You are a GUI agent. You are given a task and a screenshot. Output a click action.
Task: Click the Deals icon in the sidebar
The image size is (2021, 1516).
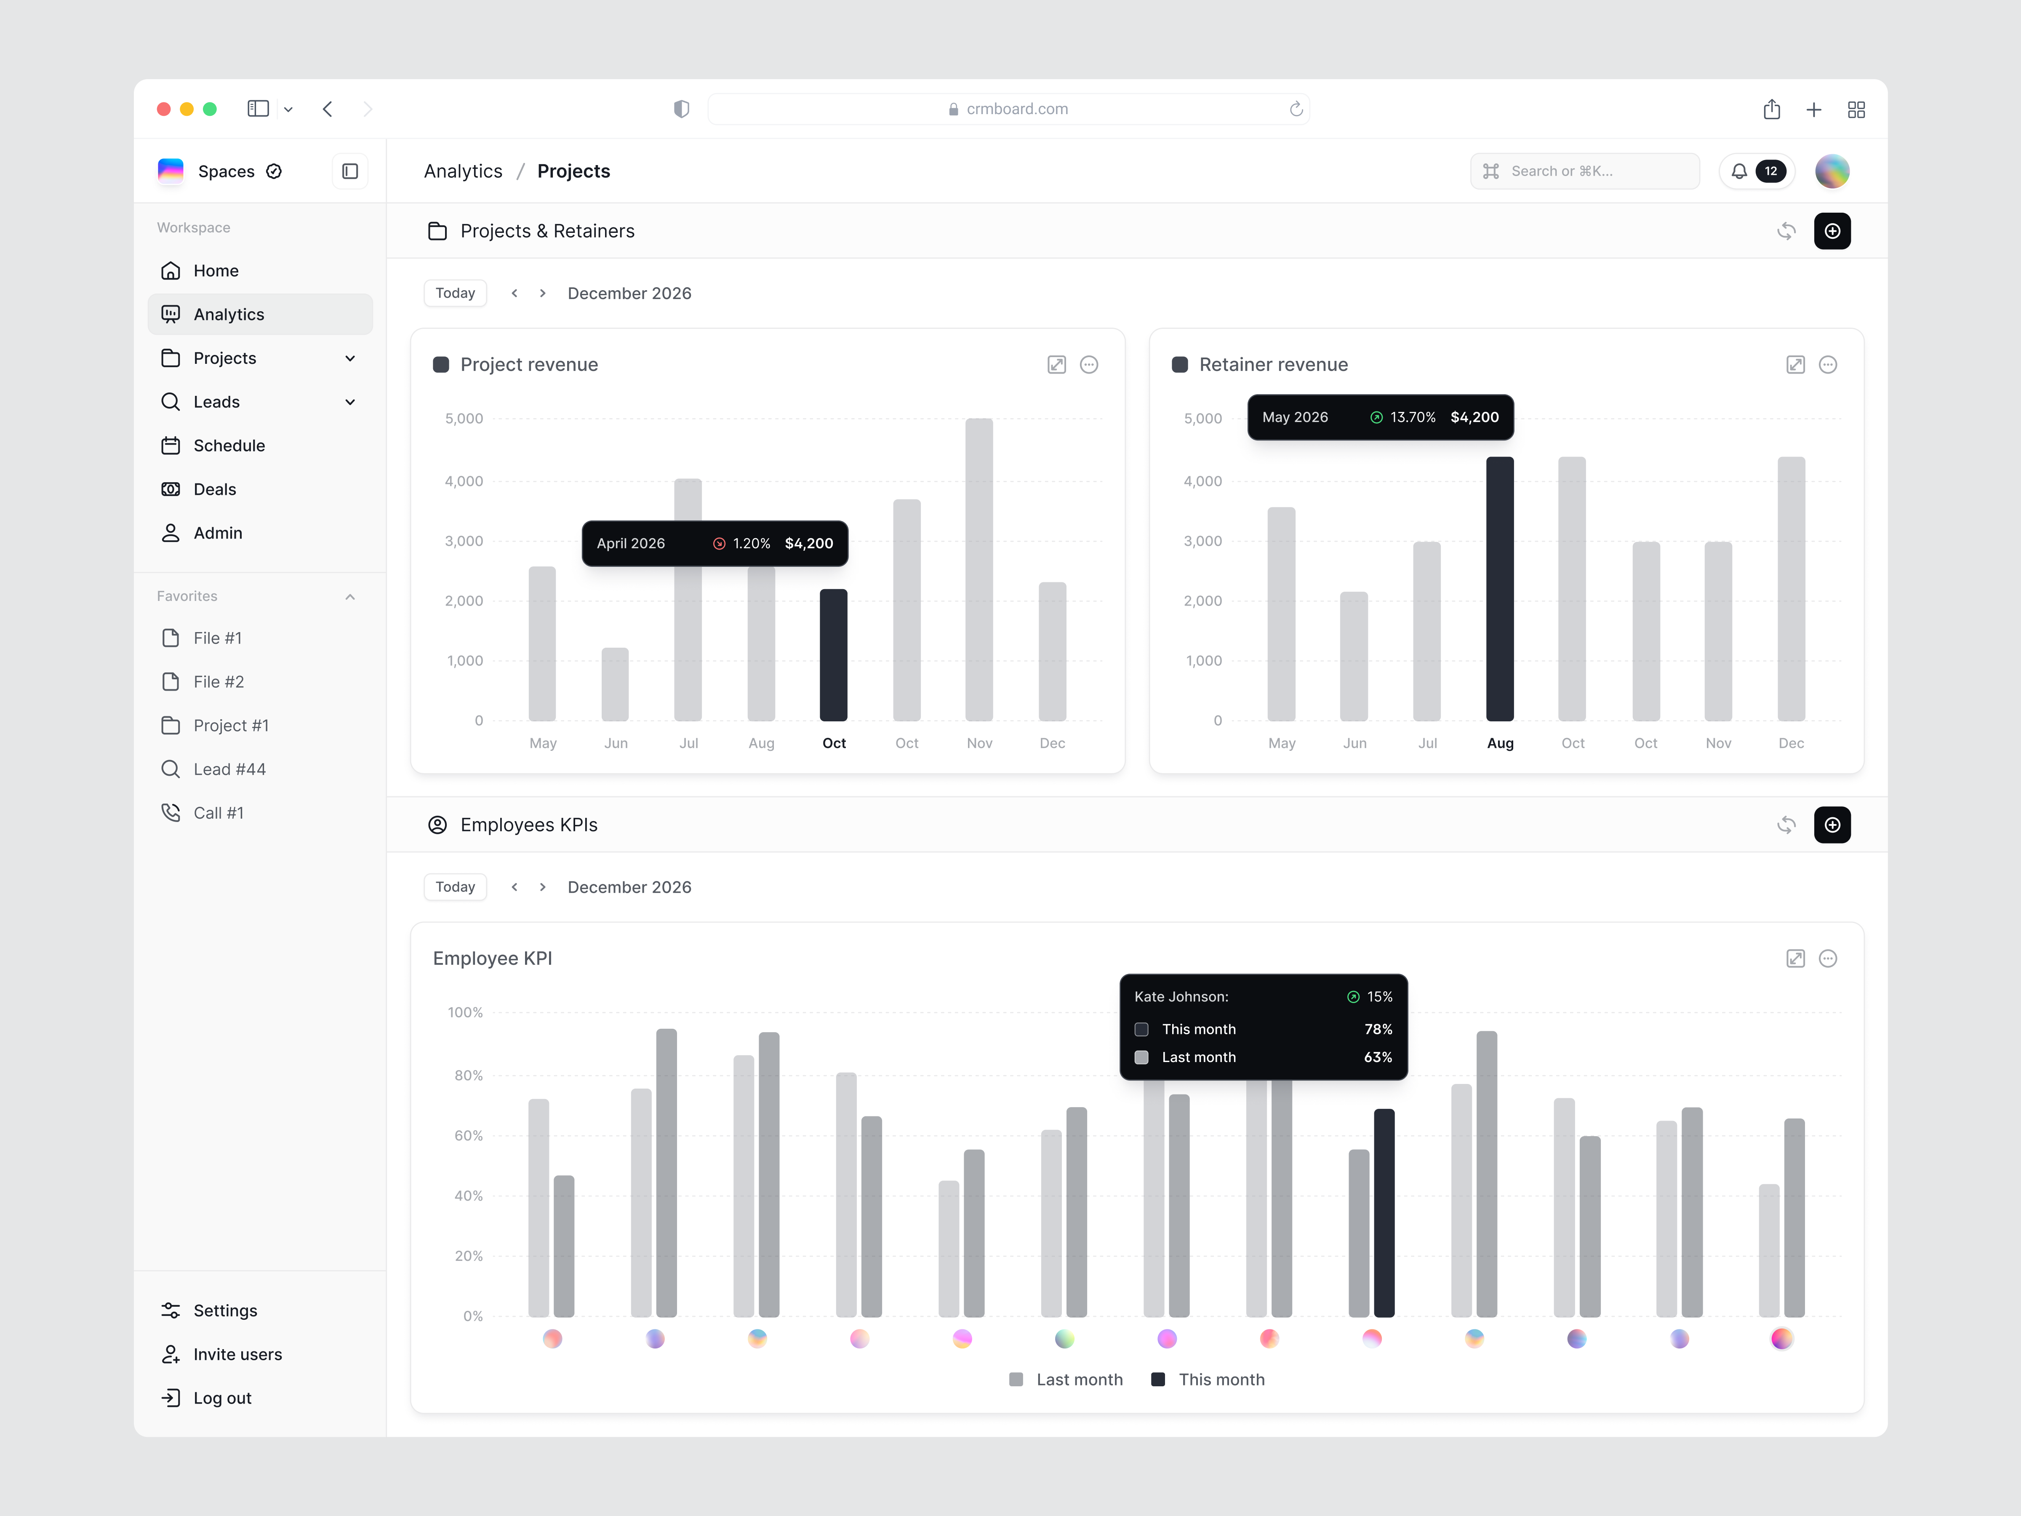(171, 489)
